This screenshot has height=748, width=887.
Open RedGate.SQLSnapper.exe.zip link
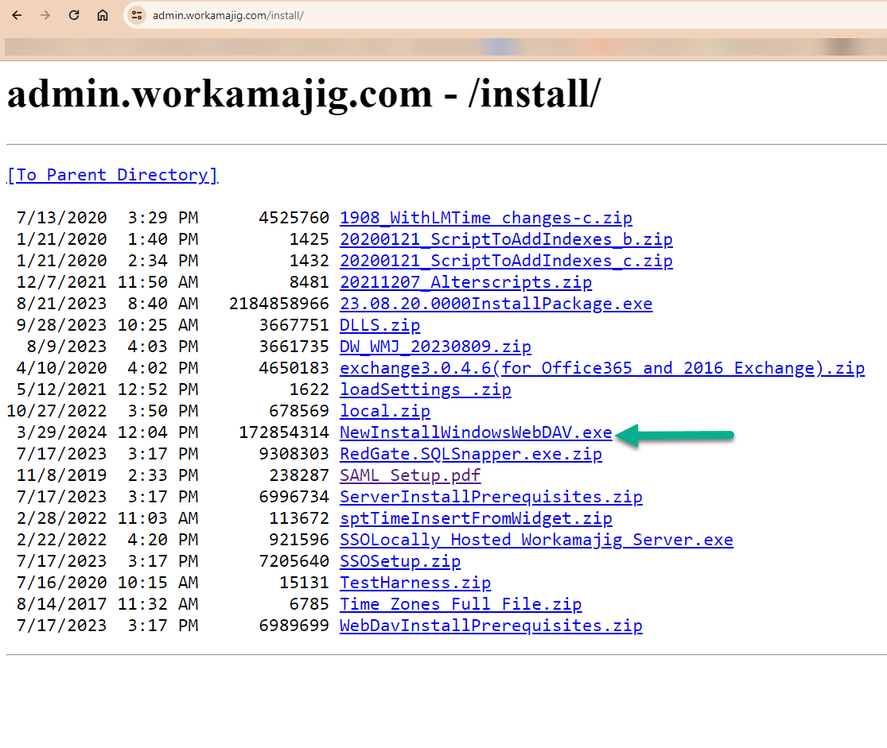click(x=471, y=455)
